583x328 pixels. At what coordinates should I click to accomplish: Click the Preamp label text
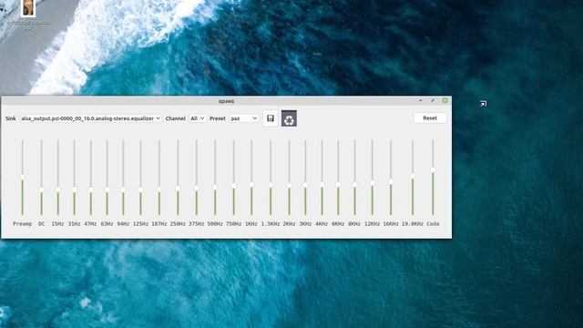coord(22,223)
